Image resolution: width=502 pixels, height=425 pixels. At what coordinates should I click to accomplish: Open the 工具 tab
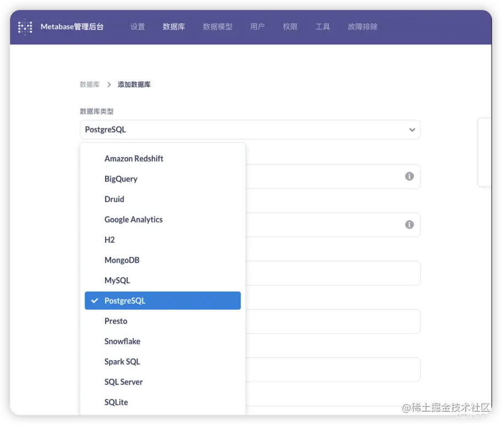pos(322,26)
